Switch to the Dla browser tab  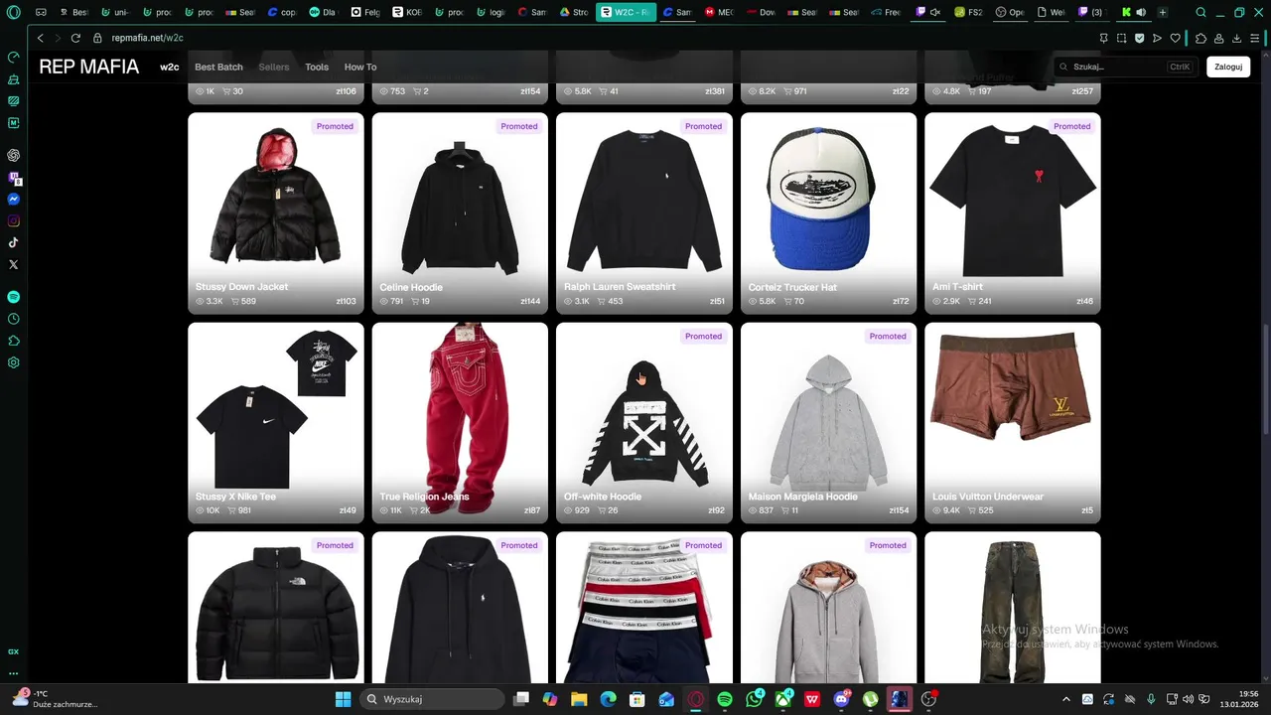[x=323, y=13]
